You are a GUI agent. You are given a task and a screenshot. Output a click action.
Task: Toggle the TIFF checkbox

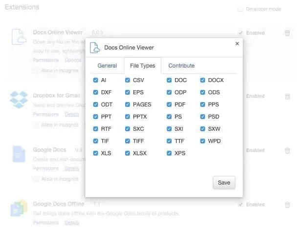pyautogui.click(x=128, y=141)
